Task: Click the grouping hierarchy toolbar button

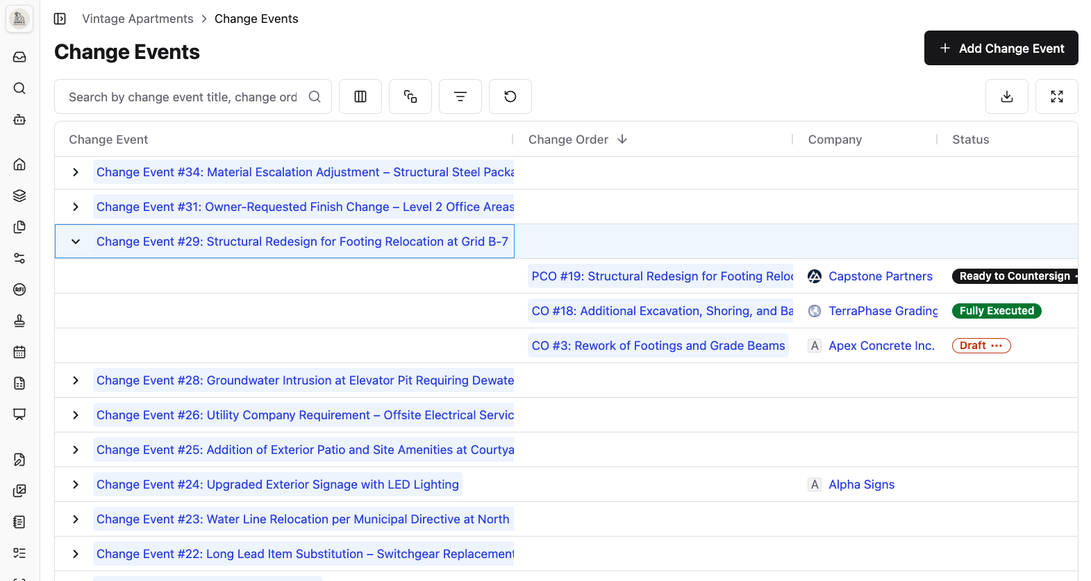Action: (x=410, y=96)
